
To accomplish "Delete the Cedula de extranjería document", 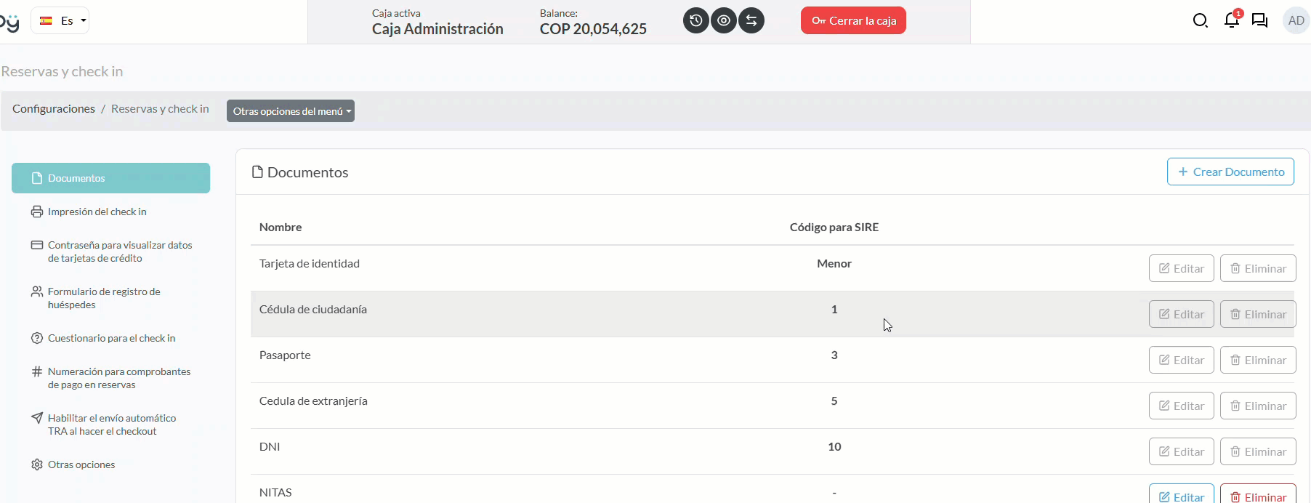I will pyautogui.click(x=1258, y=406).
